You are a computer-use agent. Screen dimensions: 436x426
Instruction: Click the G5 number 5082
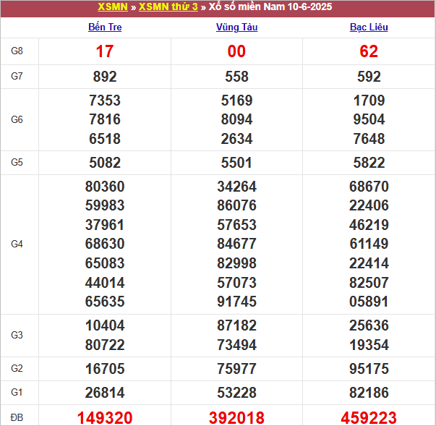[105, 163]
